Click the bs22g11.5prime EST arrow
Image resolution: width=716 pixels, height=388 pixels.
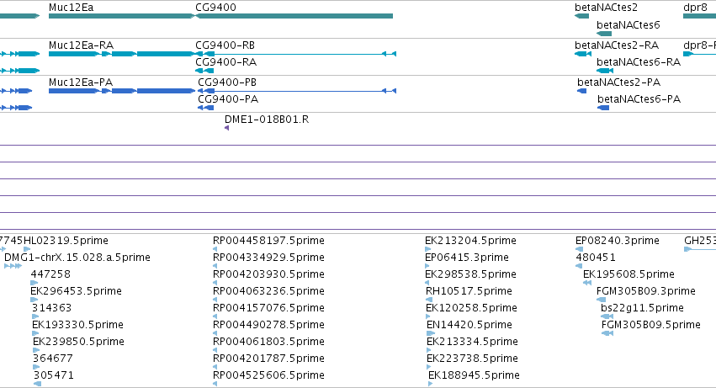[x=607, y=316]
